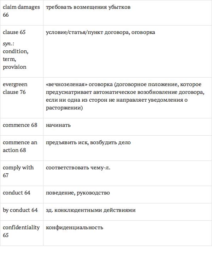Viewport: 212px width, 253px height.
Task: Click the 'comply with 67' term
Action: pos(18,172)
